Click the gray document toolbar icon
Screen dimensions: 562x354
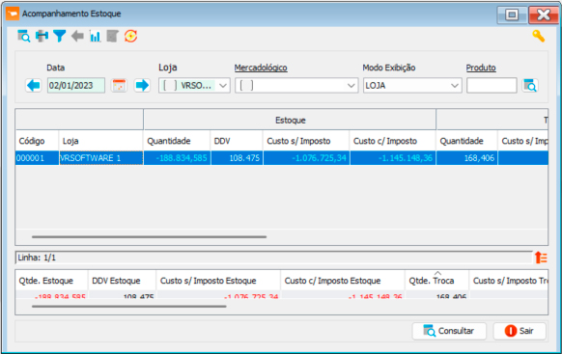coord(113,36)
